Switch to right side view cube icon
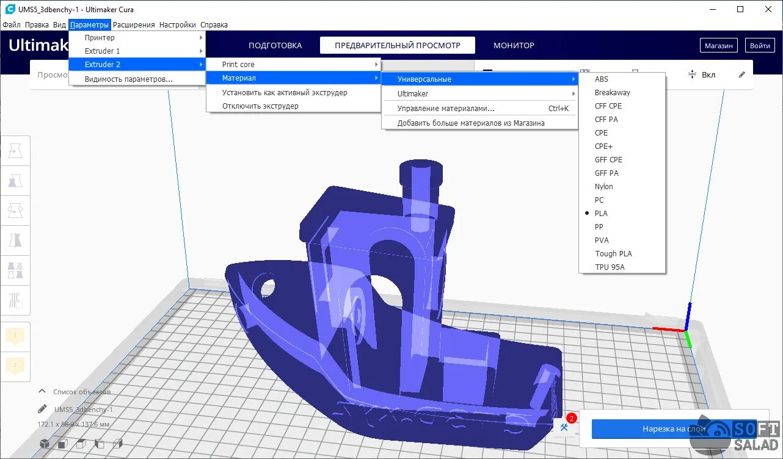 (x=118, y=444)
